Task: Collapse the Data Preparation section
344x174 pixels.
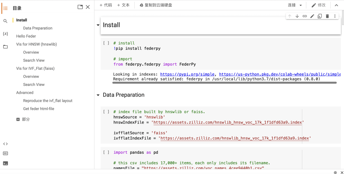Action: pos(98,95)
